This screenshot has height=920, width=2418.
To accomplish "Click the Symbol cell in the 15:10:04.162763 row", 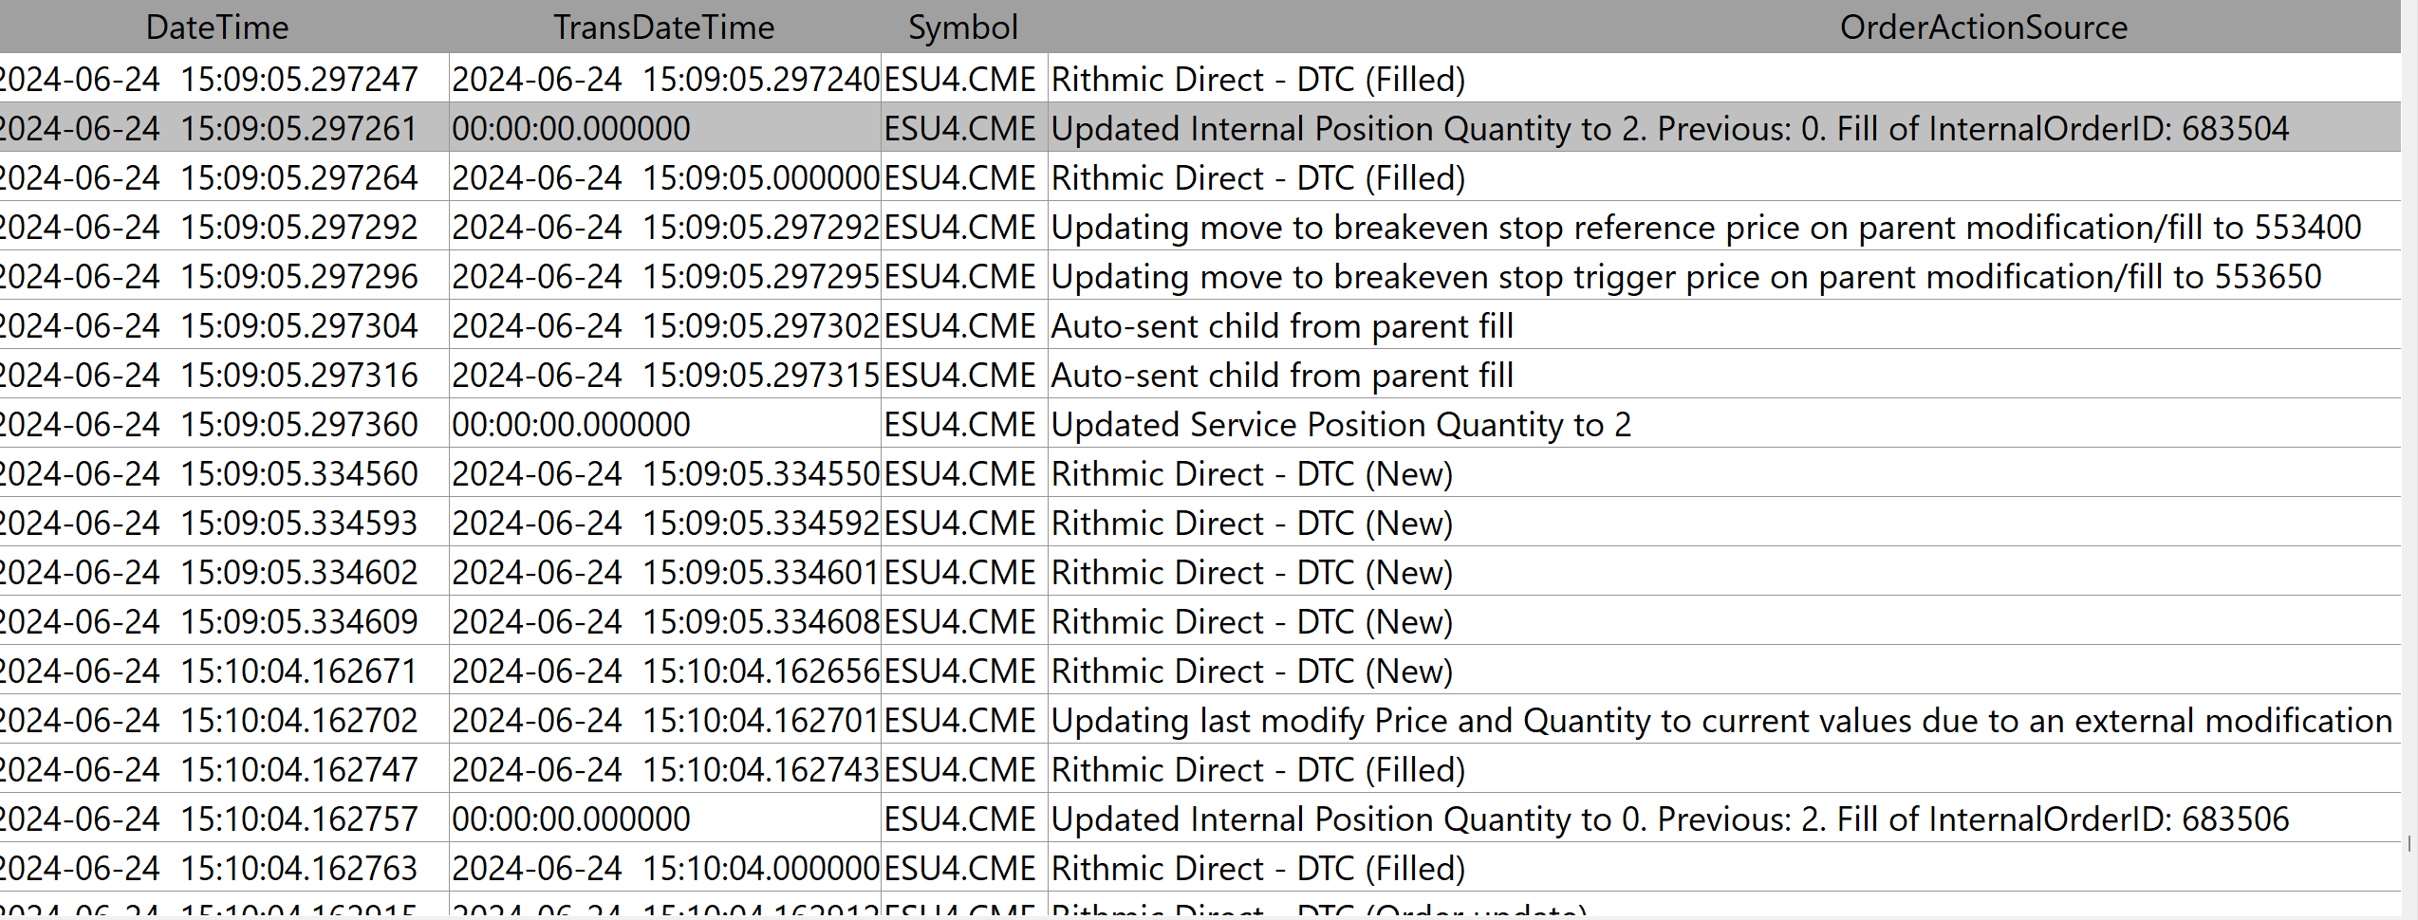I will pyautogui.click(x=959, y=869).
